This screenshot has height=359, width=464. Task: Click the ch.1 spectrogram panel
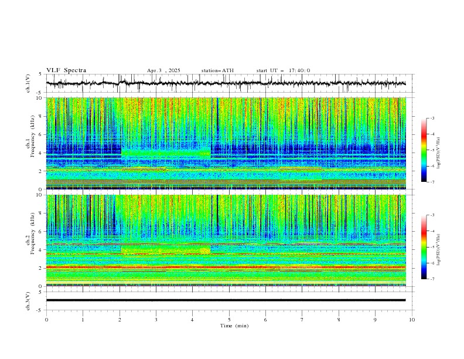226,143
